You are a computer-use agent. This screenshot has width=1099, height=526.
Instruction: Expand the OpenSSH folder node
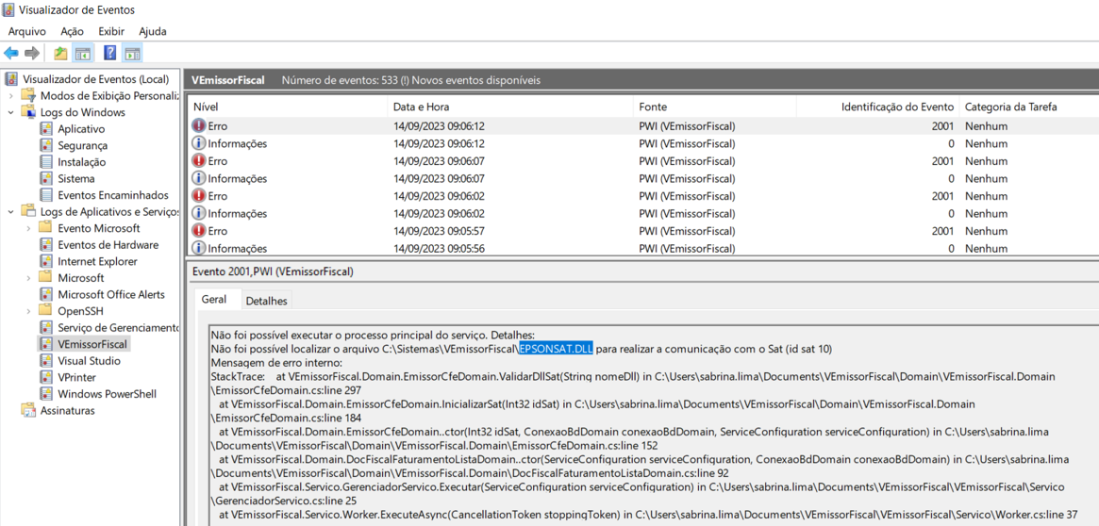pyautogui.click(x=28, y=311)
